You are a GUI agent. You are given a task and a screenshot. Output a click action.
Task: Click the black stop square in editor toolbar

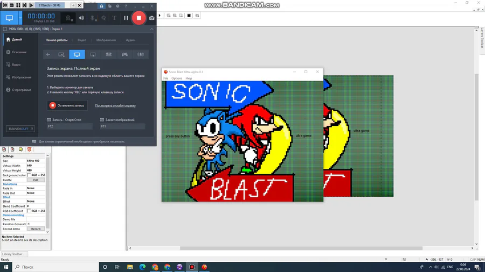click(189, 16)
